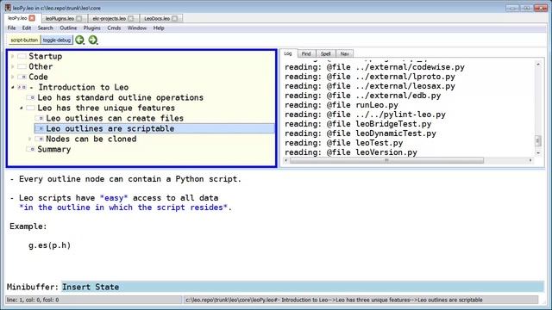Click the green forward navigation arrow
Viewport: 552px width, 310px height.
(92, 40)
